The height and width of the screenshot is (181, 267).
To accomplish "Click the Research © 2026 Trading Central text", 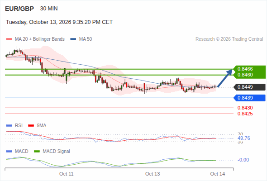I will (229, 39).
